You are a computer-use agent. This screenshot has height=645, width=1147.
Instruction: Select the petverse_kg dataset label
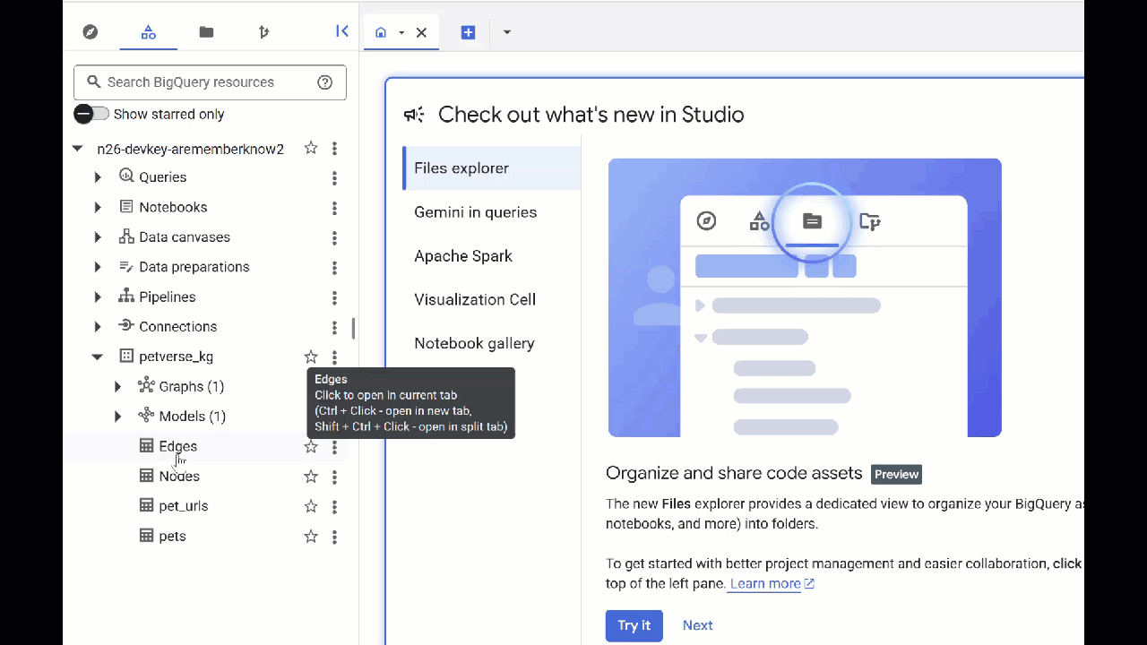(177, 357)
